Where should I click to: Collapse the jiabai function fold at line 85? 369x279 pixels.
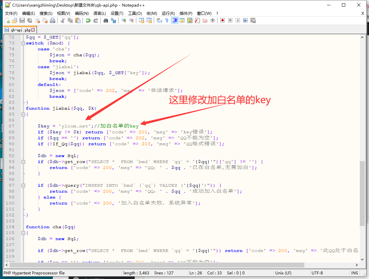(x=23, y=114)
